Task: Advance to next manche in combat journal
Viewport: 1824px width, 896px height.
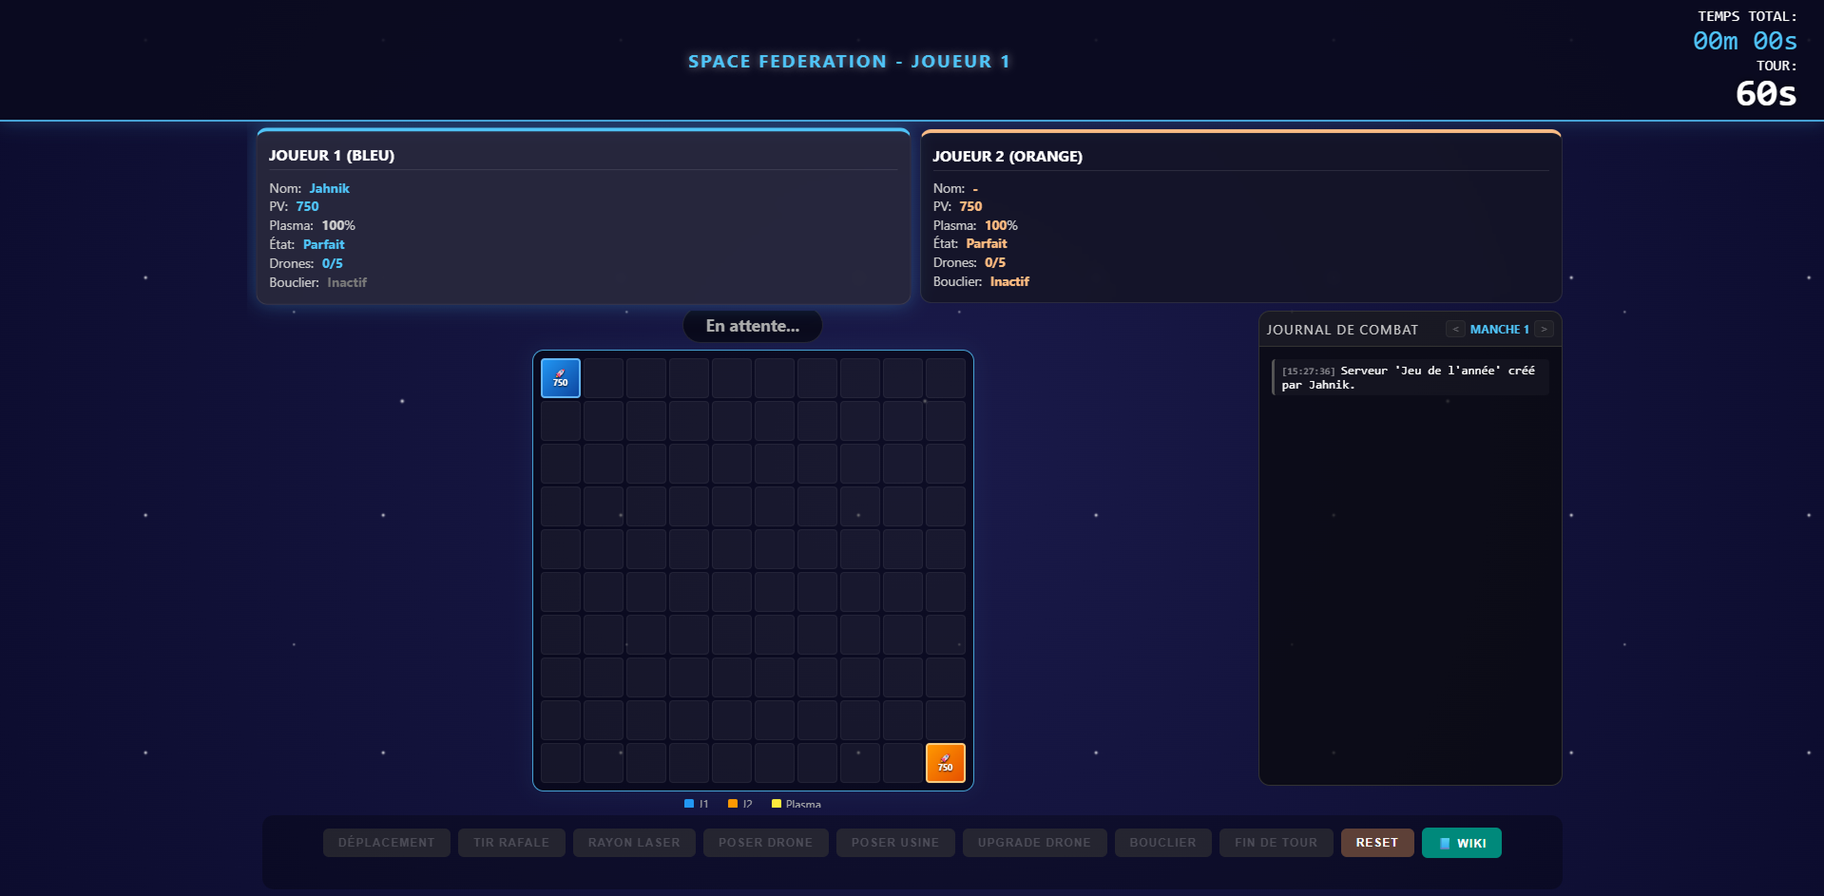Action: [x=1545, y=329]
